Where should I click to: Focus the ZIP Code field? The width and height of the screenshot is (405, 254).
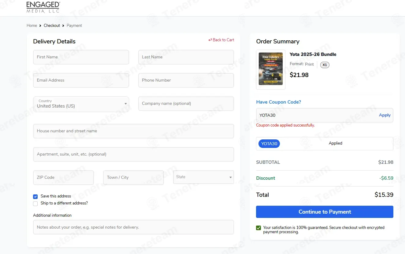click(63, 178)
